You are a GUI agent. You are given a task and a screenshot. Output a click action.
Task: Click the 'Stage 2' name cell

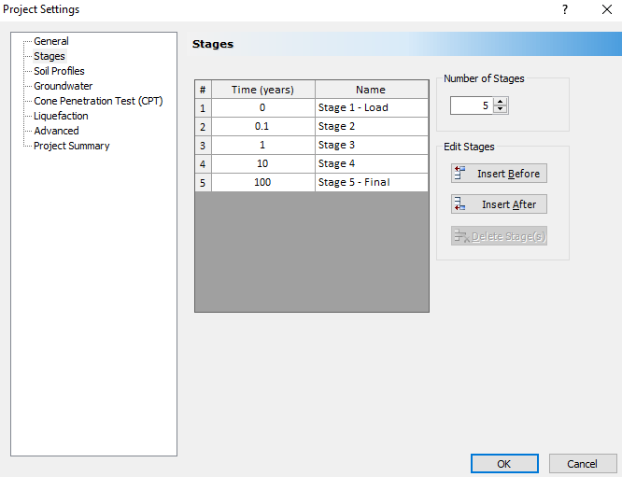(372, 127)
